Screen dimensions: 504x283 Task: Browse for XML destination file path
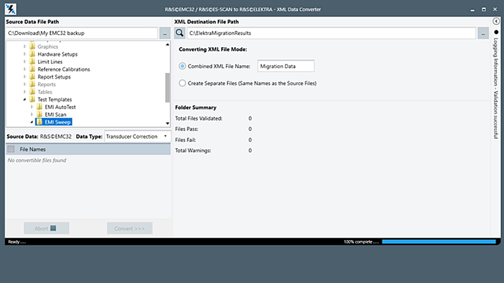click(x=483, y=33)
